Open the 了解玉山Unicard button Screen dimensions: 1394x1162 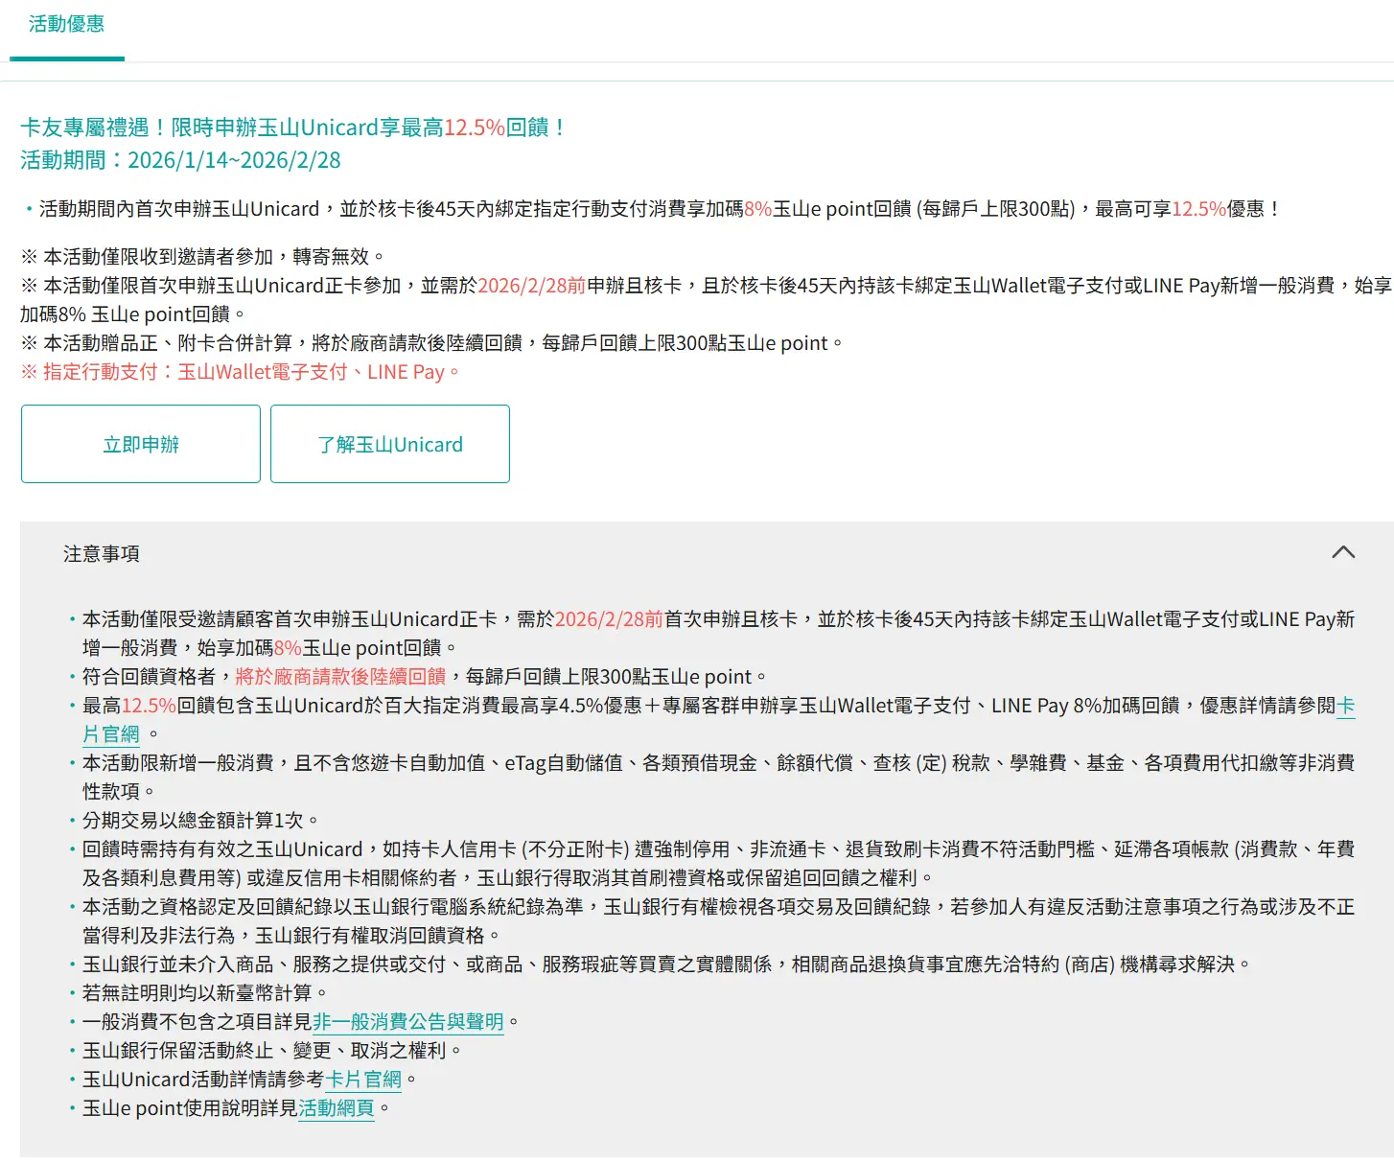coord(390,444)
